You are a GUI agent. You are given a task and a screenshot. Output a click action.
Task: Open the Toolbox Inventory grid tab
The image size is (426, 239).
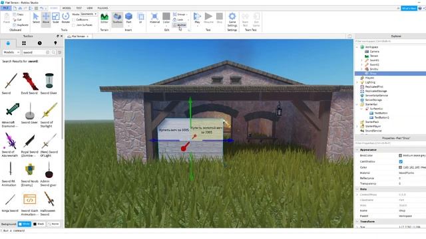24,43
